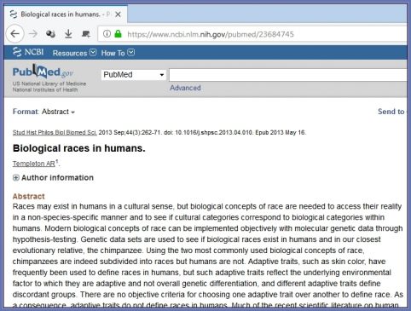Screen dimensions: 411x311
Task: Click the Abstract heading
Action: click(x=29, y=196)
